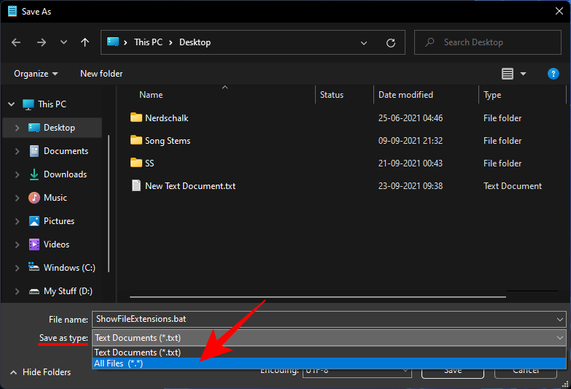Open recent locations chevron
The image size is (571, 389).
coord(63,42)
